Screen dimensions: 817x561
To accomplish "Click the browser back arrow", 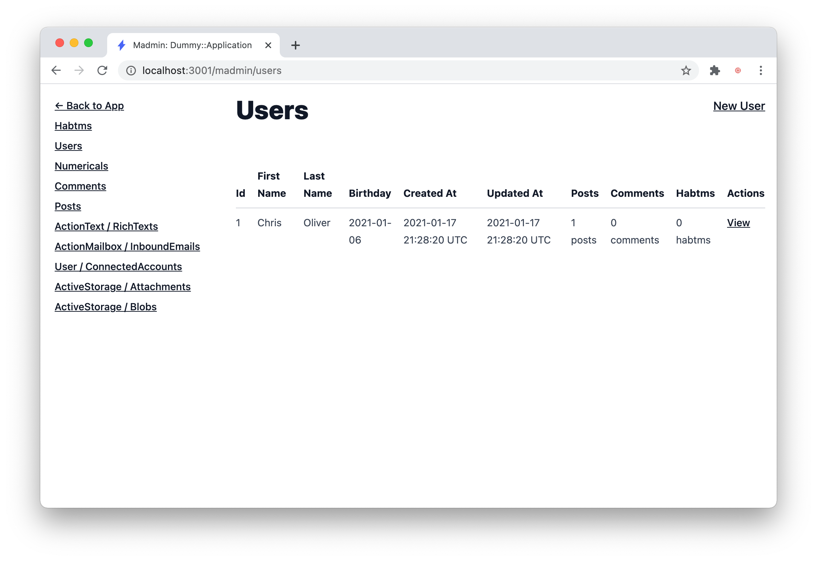I will pyautogui.click(x=56, y=70).
